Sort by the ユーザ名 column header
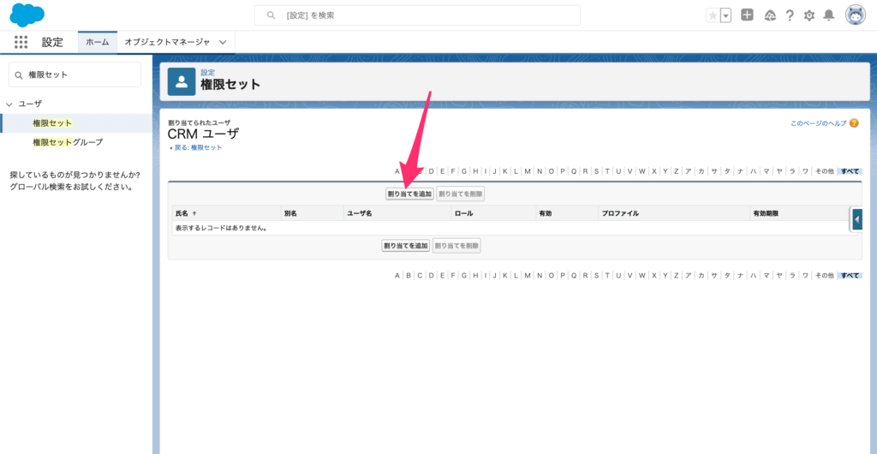Screen dimensions: 877x454 click(360, 213)
